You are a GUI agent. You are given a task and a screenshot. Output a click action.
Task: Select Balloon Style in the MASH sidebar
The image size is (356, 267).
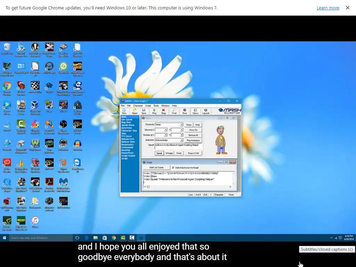pyautogui.click(x=128, y=142)
